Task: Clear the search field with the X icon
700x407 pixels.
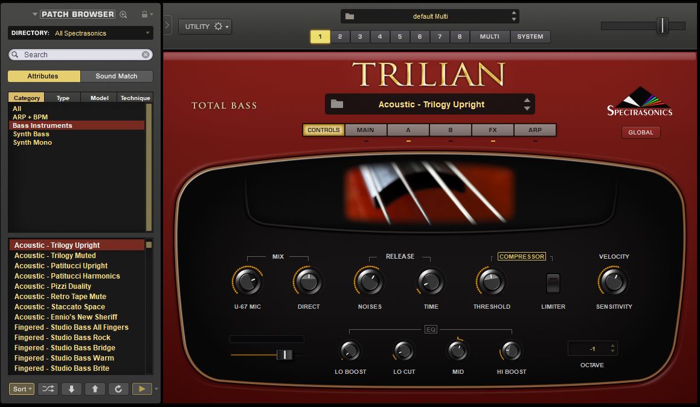Action: (146, 55)
